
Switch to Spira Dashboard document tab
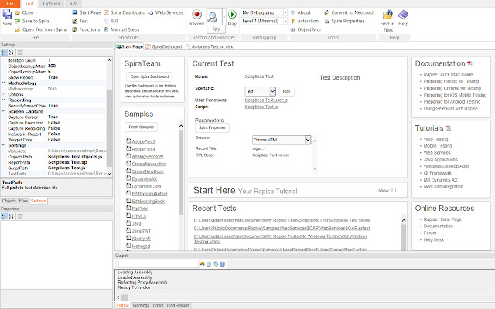click(x=164, y=46)
